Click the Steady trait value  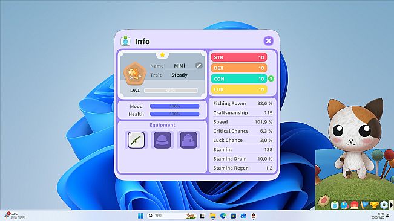[179, 75]
